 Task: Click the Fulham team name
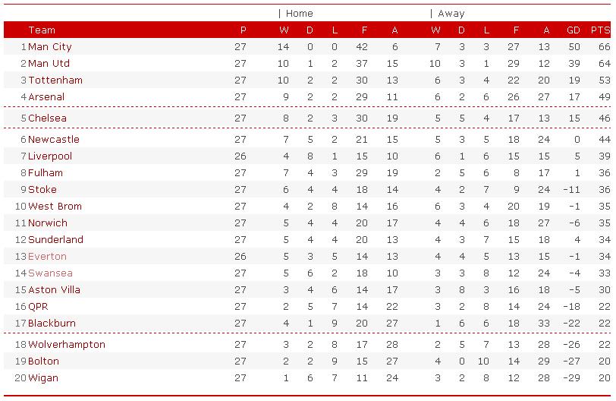[46, 173]
